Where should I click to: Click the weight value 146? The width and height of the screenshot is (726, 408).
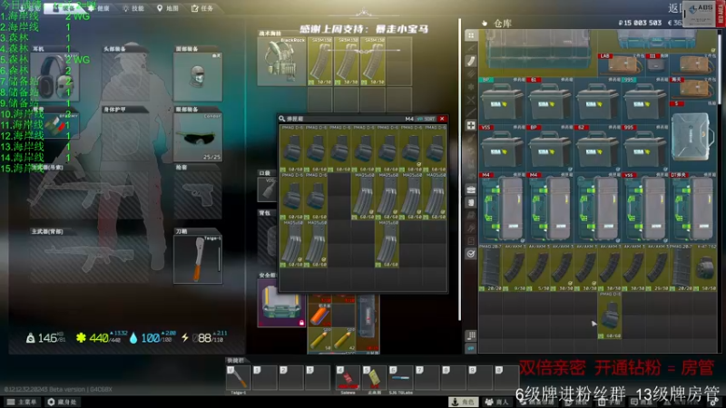pos(48,338)
